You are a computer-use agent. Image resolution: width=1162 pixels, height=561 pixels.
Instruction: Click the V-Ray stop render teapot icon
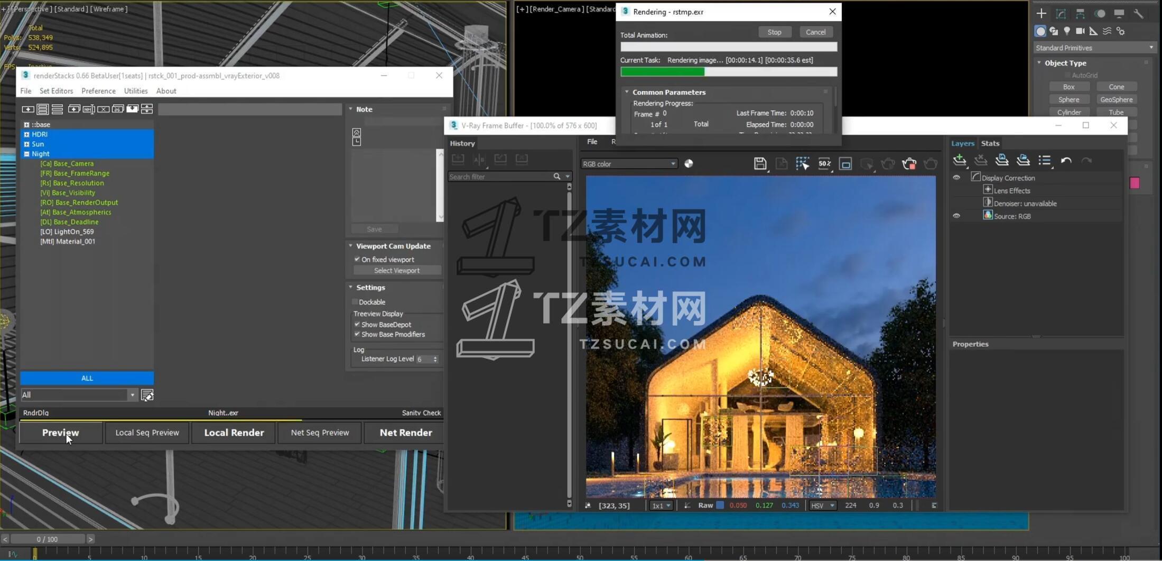click(909, 164)
